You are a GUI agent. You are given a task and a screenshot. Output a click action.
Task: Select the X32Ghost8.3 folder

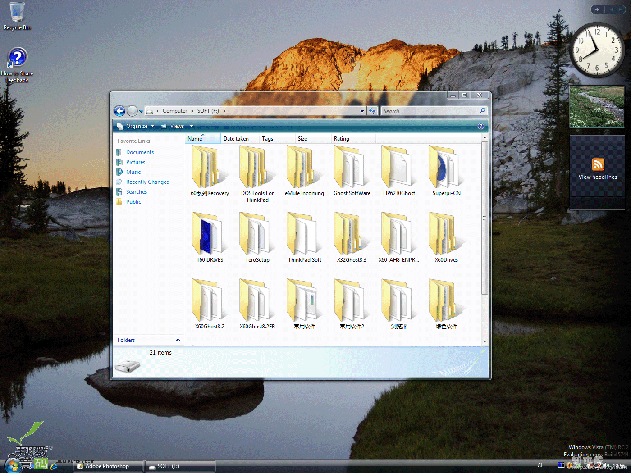352,238
